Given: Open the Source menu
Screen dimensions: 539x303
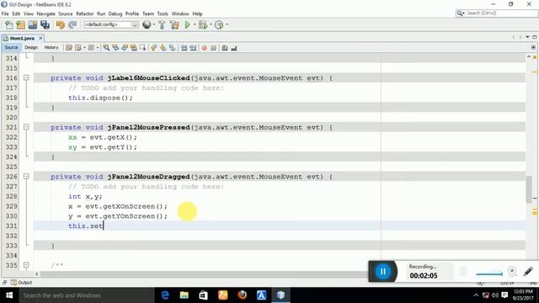Looking at the screenshot, I should (x=66, y=13).
